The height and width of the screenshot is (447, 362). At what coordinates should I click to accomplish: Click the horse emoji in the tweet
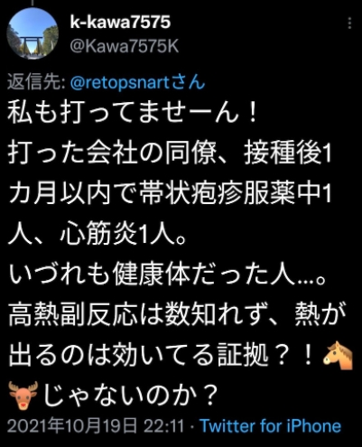pos(338,355)
